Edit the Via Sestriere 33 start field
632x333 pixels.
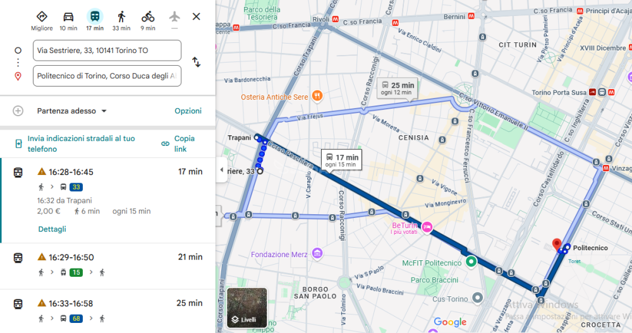point(107,51)
